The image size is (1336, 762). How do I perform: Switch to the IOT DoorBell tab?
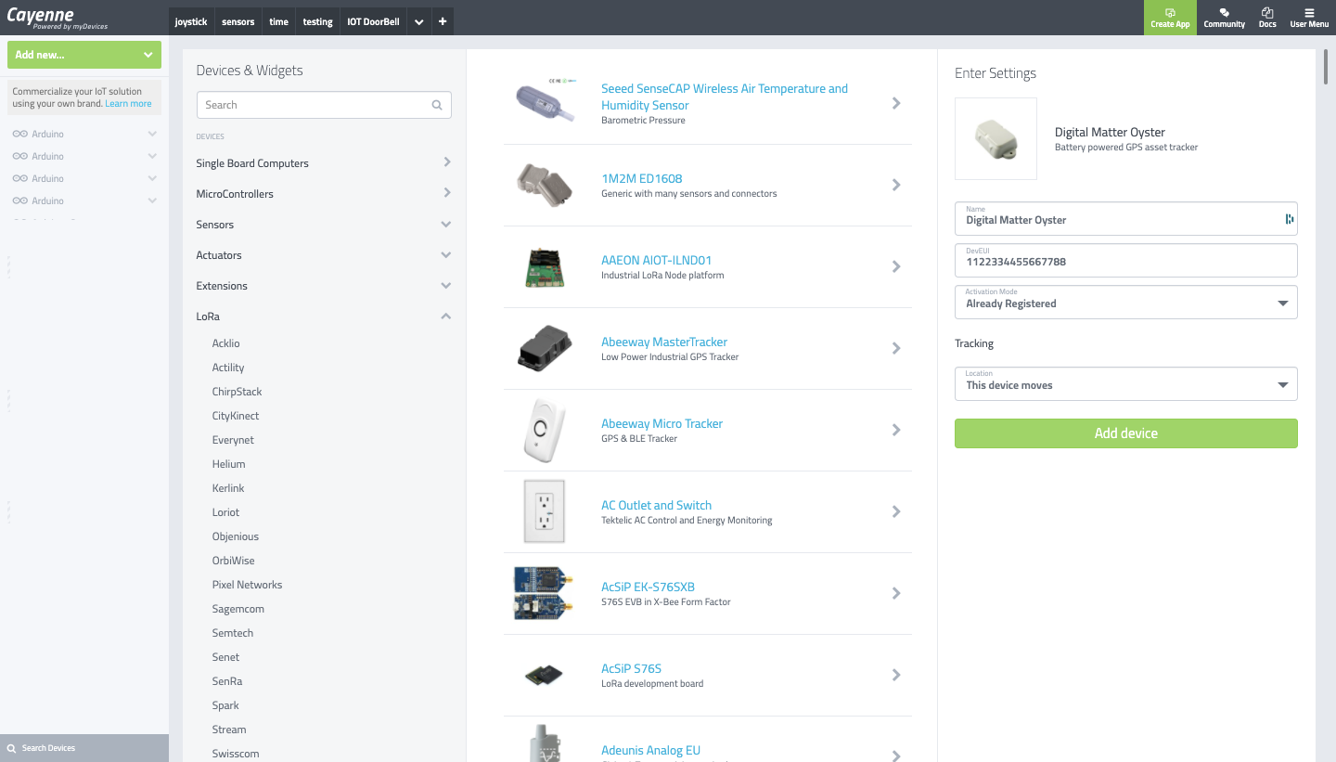coord(373,21)
